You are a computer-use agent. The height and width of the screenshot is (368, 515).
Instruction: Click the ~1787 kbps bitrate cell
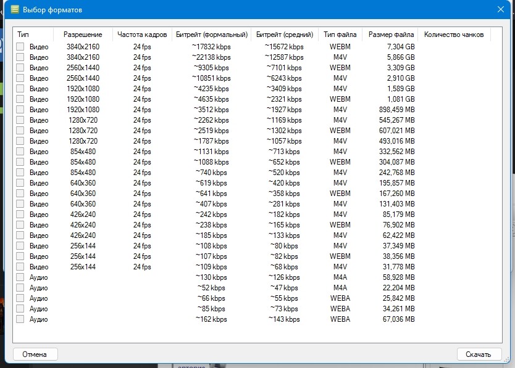[x=212, y=141]
